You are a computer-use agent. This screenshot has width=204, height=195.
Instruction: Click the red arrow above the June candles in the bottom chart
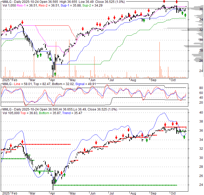[x=96, y=142]
